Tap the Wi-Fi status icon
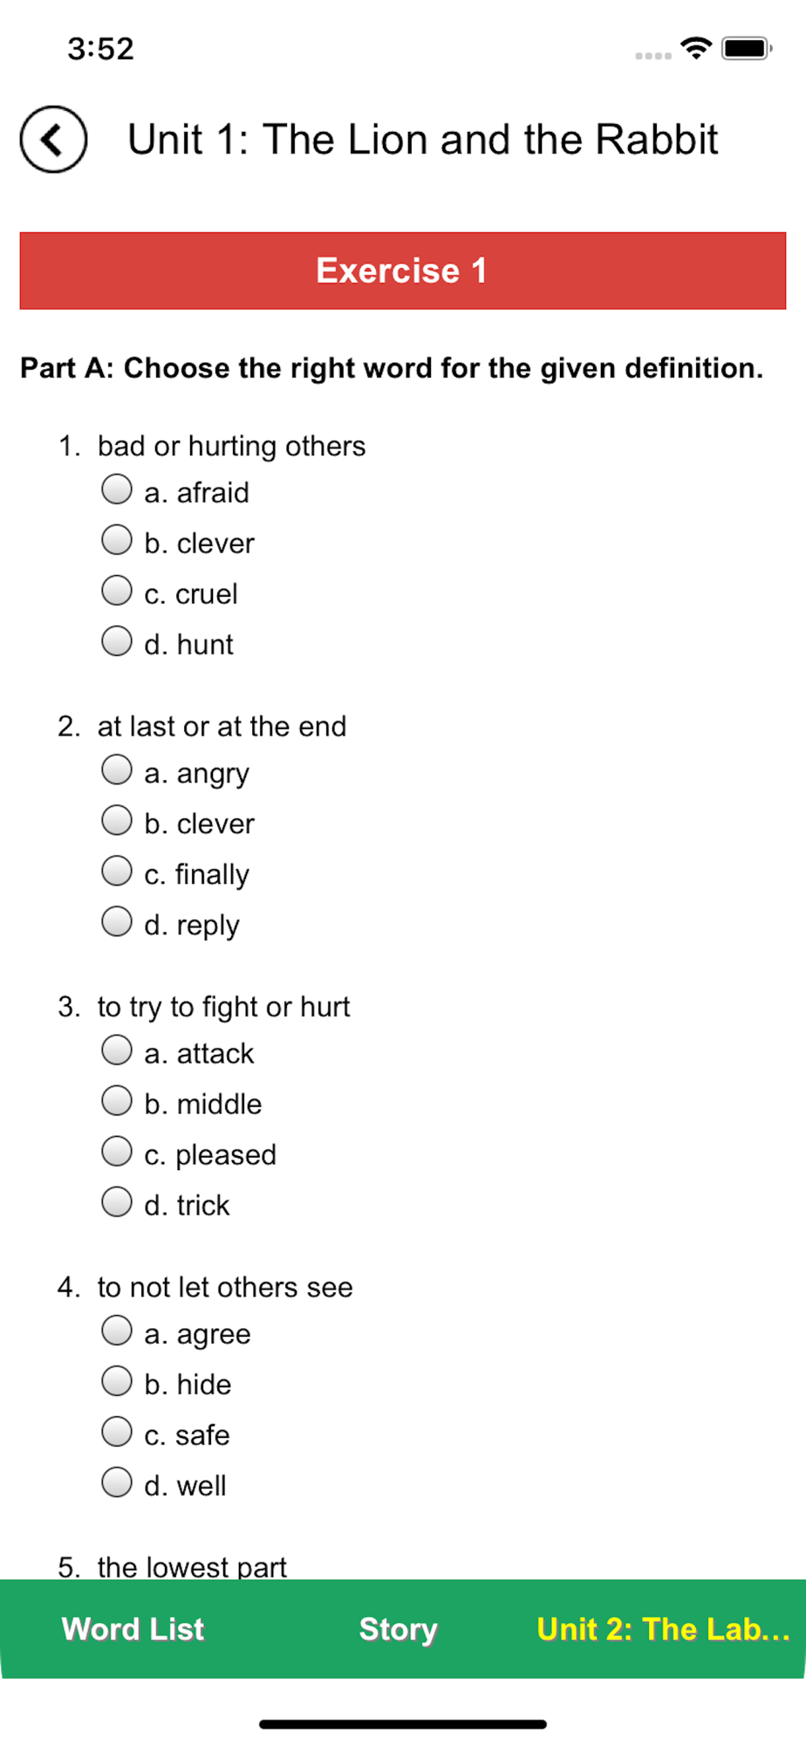The height and width of the screenshot is (1745, 806). [x=695, y=48]
